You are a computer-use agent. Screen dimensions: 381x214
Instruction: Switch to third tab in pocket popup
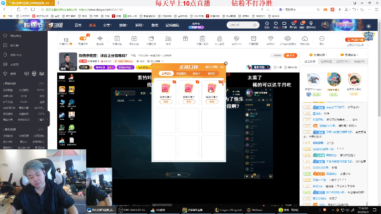[x=196, y=73]
